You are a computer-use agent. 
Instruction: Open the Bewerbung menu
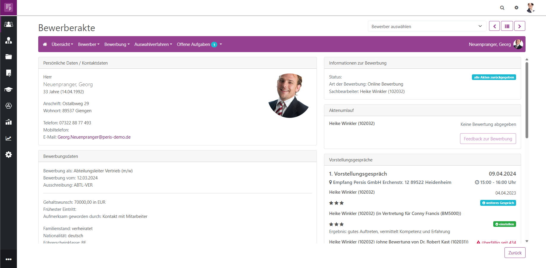(117, 44)
